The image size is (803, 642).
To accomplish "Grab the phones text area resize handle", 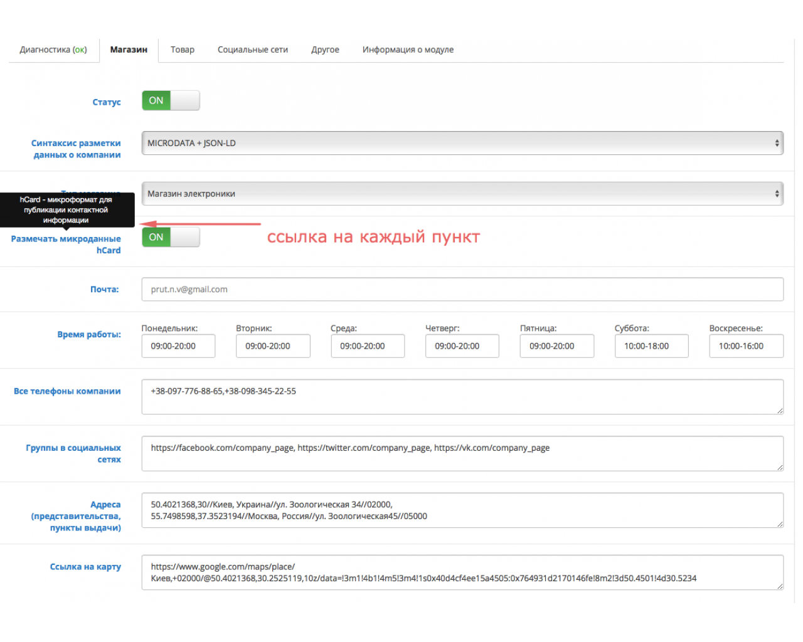I will point(780,411).
